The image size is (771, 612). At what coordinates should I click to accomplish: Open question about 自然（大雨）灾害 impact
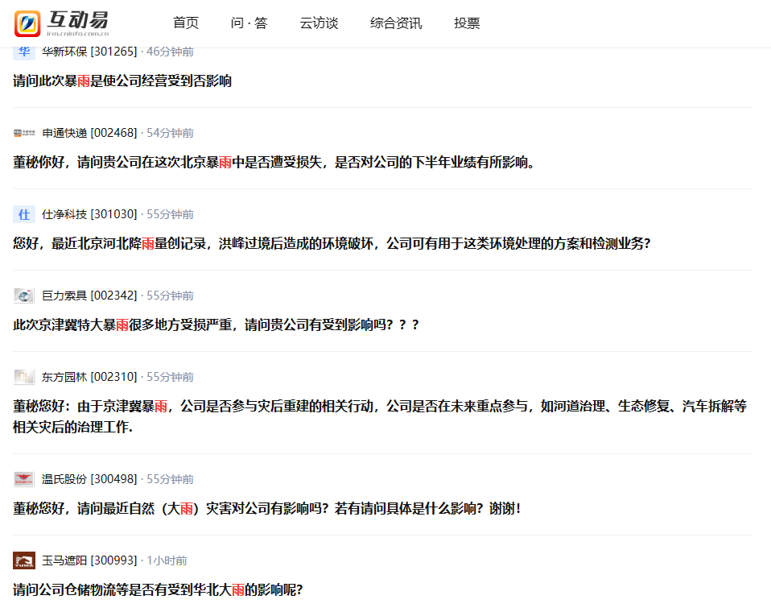click(x=266, y=508)
